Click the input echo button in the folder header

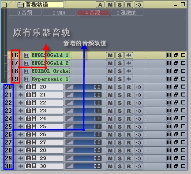[x=139, y=5]
